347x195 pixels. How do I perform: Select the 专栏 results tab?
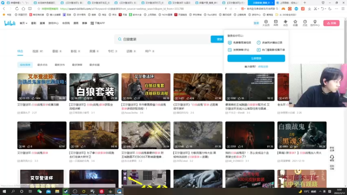tap(112, 51)
